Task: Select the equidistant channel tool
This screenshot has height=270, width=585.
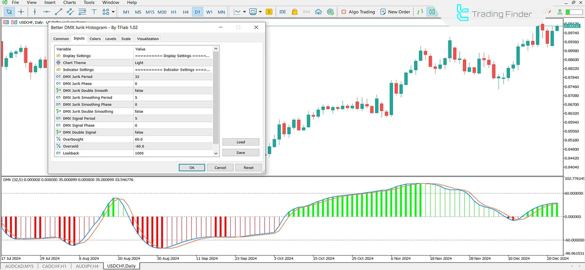Action: [70, 12]
